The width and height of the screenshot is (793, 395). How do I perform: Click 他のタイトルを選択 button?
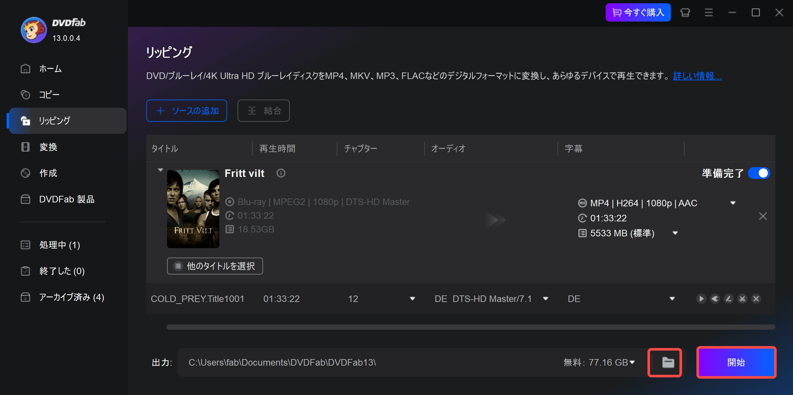[215, 266]
